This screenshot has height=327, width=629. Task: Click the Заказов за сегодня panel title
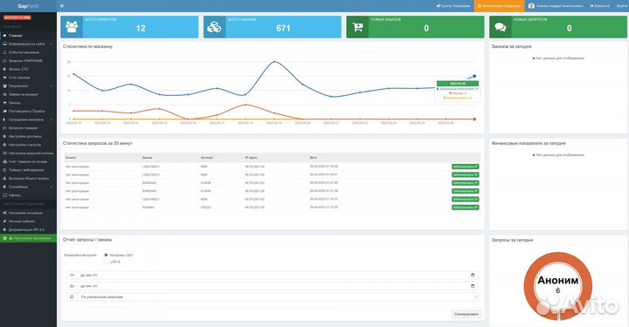(x=511, y=46)
